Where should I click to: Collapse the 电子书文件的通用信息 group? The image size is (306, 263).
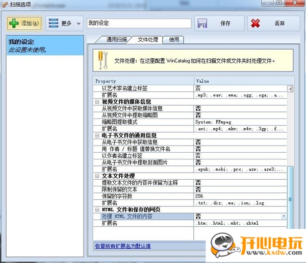pyautogui.click(x=97, y=135)
